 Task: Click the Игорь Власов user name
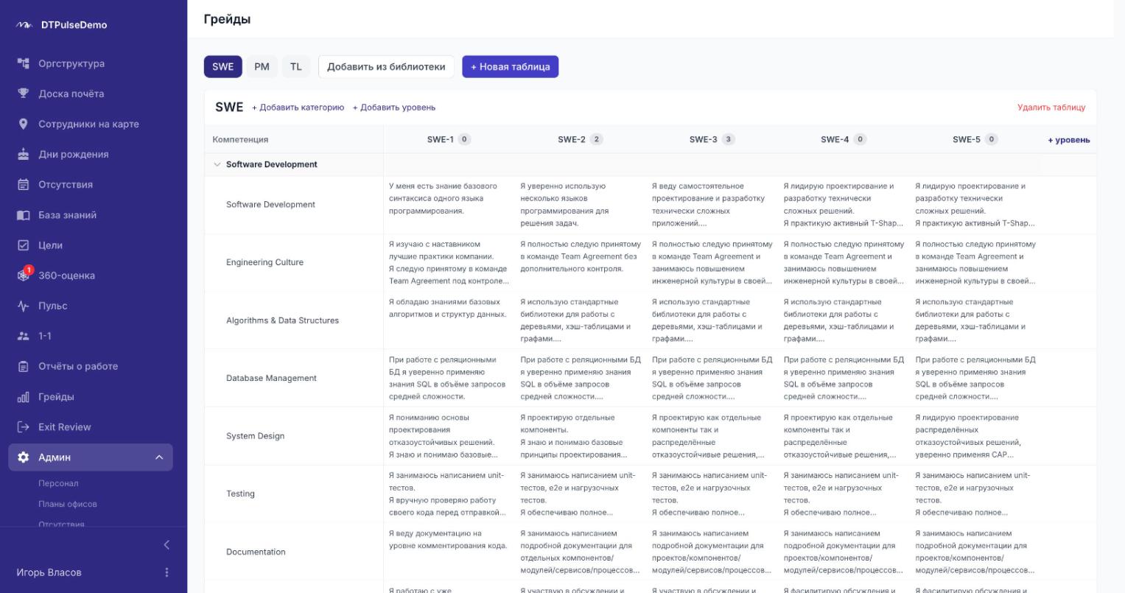click(x=49, y=572)
